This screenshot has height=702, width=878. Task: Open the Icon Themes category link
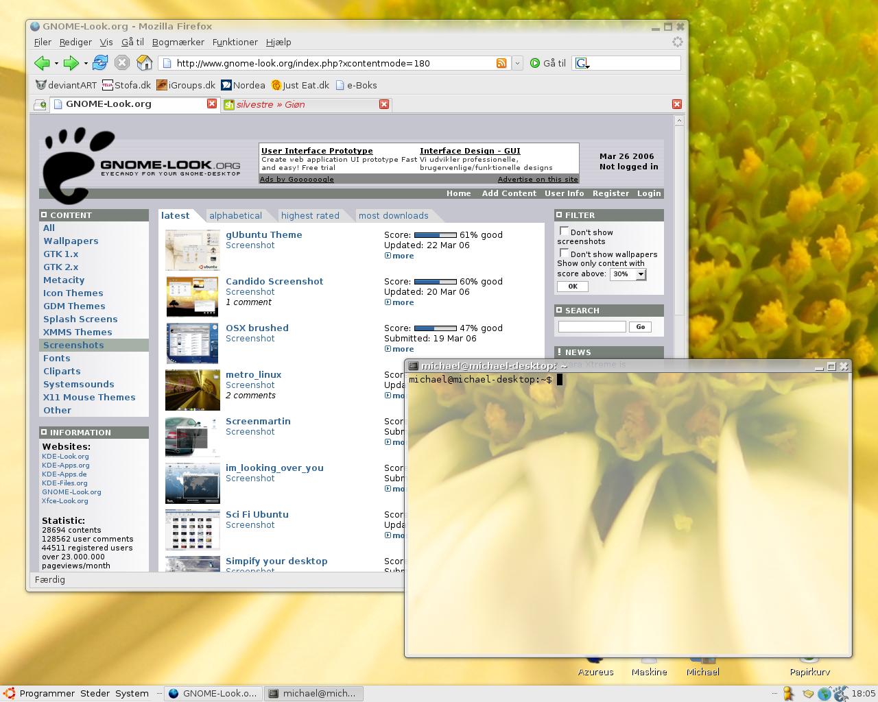[73, 293]
